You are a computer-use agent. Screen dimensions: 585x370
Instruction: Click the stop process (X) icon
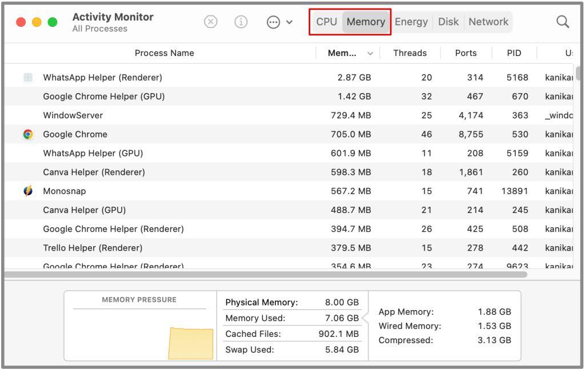click(211, 22)
